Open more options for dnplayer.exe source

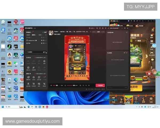[46, 41]
